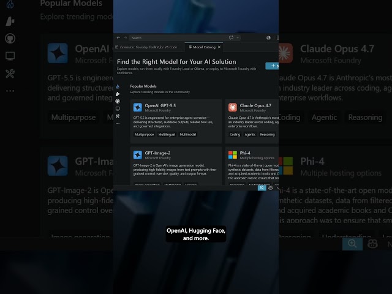Image resolution: width=392 pixels, height=294 pixels.
Task: Click "Find the Right Model for Your AI Solution"
Action: tap(176, 62)
